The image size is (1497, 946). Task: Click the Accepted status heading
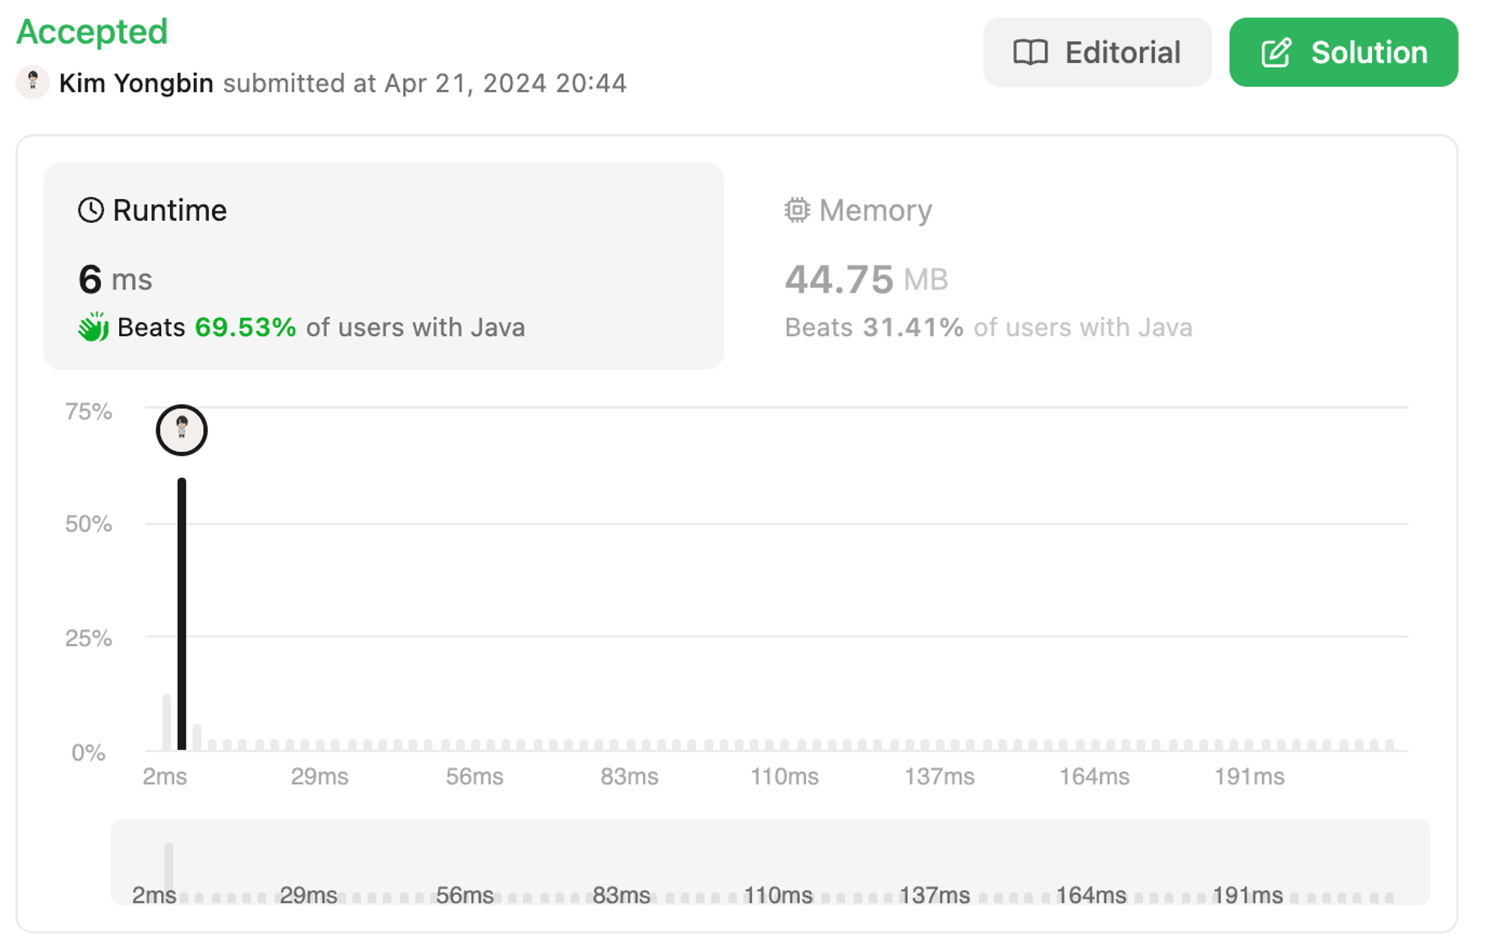coord(92,31)
